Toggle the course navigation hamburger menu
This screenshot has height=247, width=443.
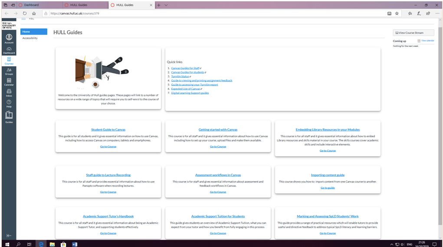[23, 18]
